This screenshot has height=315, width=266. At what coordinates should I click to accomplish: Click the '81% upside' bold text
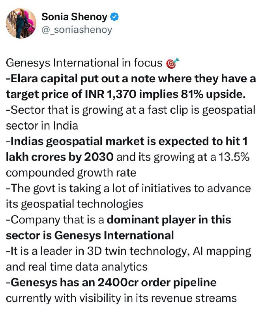(x=213, y=94)
